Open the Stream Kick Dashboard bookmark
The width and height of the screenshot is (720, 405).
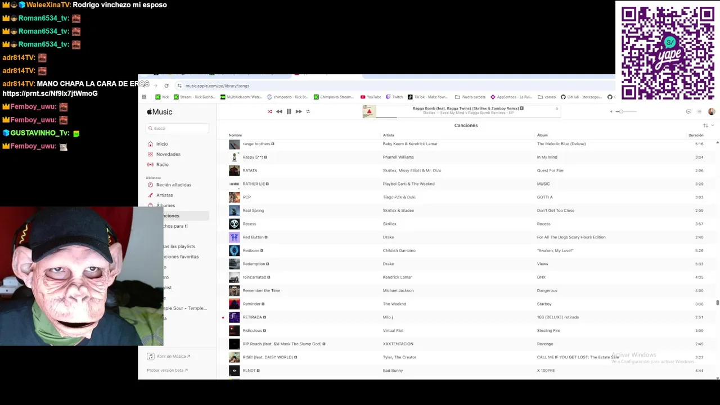tap(195, 97)
